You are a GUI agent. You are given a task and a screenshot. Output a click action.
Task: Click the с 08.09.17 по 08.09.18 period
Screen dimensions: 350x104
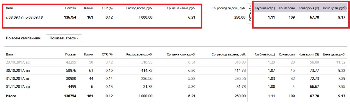pos(24,17)
